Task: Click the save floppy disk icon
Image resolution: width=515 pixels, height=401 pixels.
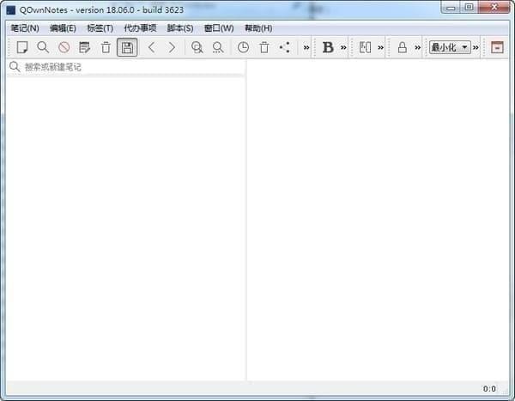Action: pos(127,47)
